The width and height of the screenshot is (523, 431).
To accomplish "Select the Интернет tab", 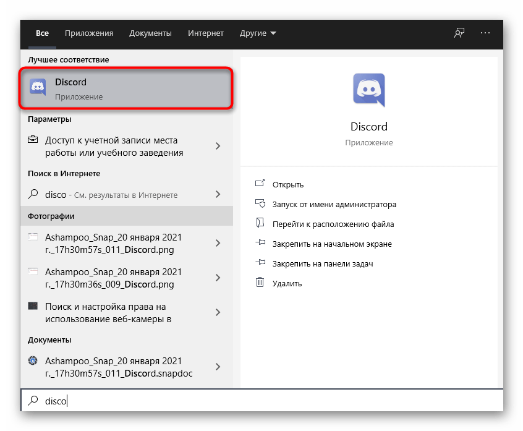I will point(205,33).
